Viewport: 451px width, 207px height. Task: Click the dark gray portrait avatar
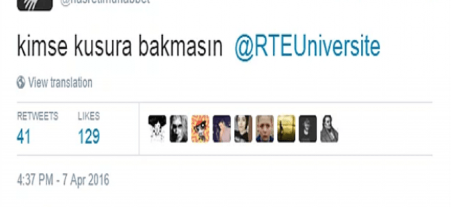pyautogui.click(x=308, y=129)
